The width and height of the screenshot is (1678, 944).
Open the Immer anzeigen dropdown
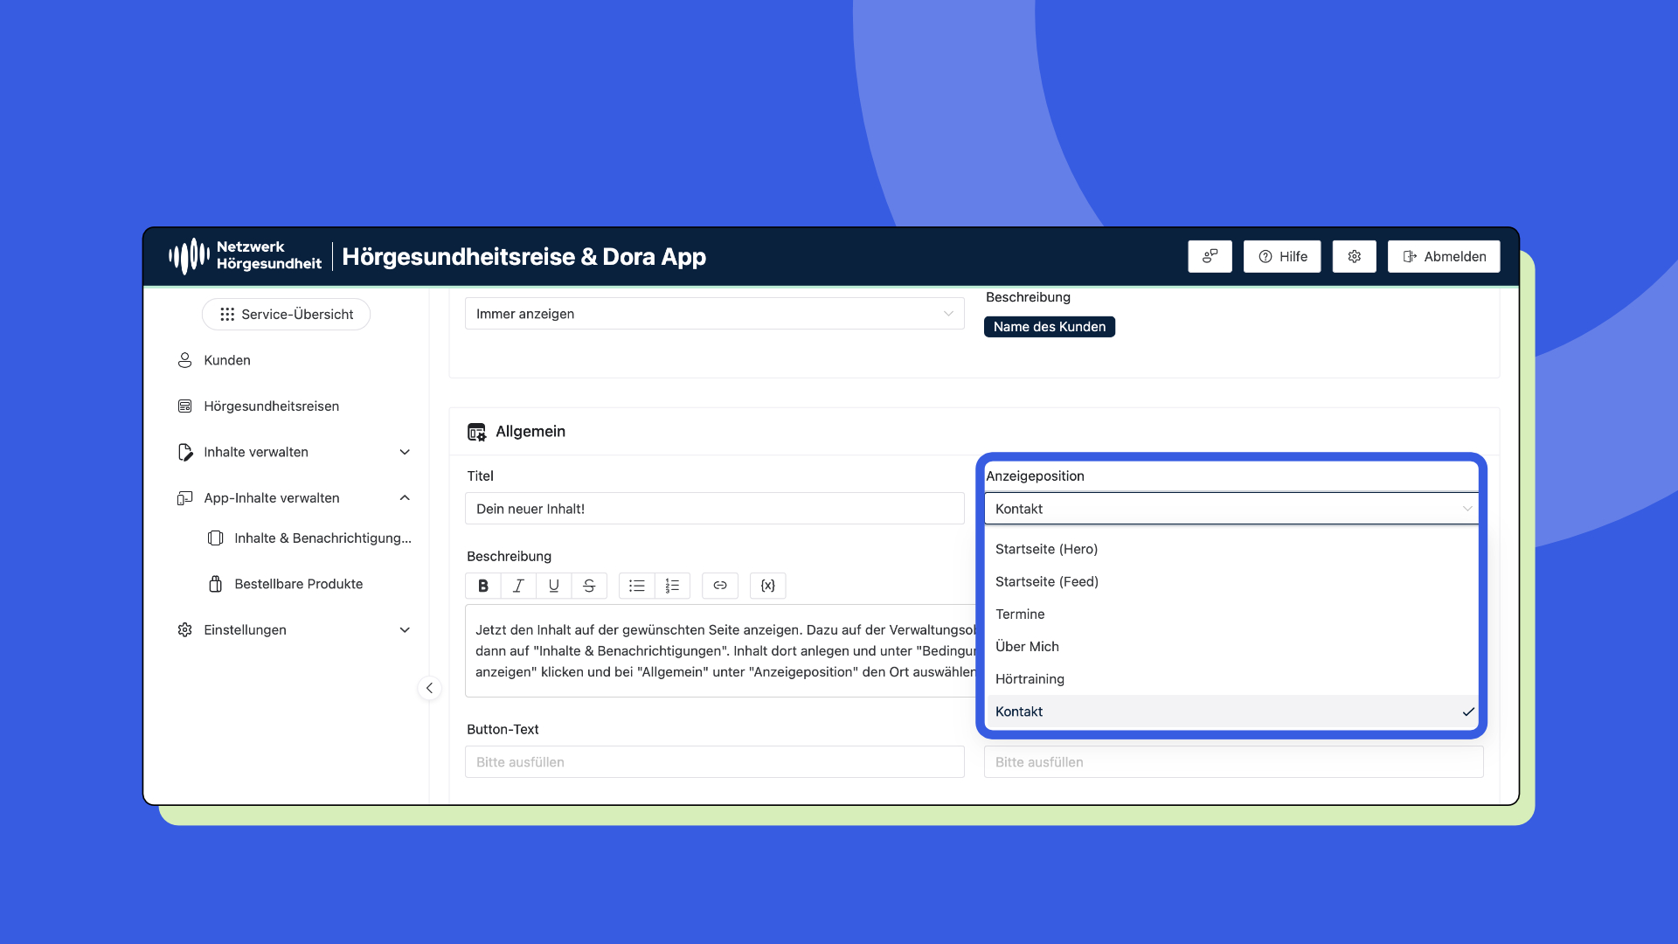click(714, 314)
